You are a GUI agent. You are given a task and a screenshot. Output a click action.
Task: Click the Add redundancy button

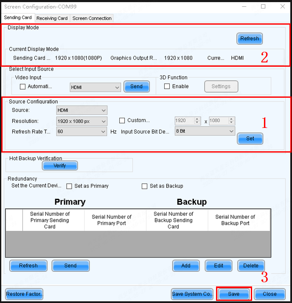tap(186, 266)
